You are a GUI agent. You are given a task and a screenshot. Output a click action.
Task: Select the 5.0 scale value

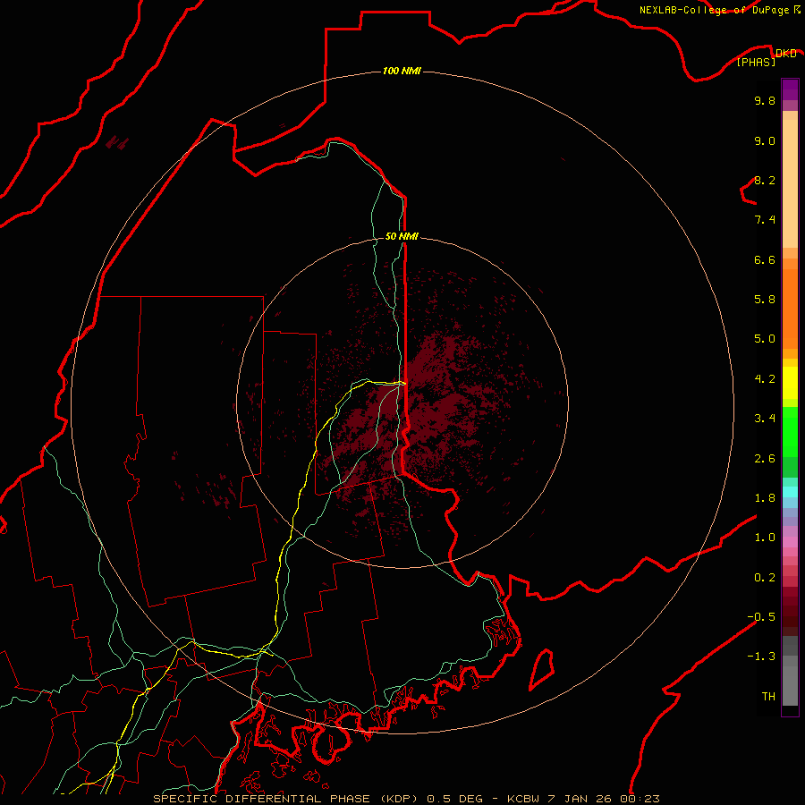(x=765, y=339)
